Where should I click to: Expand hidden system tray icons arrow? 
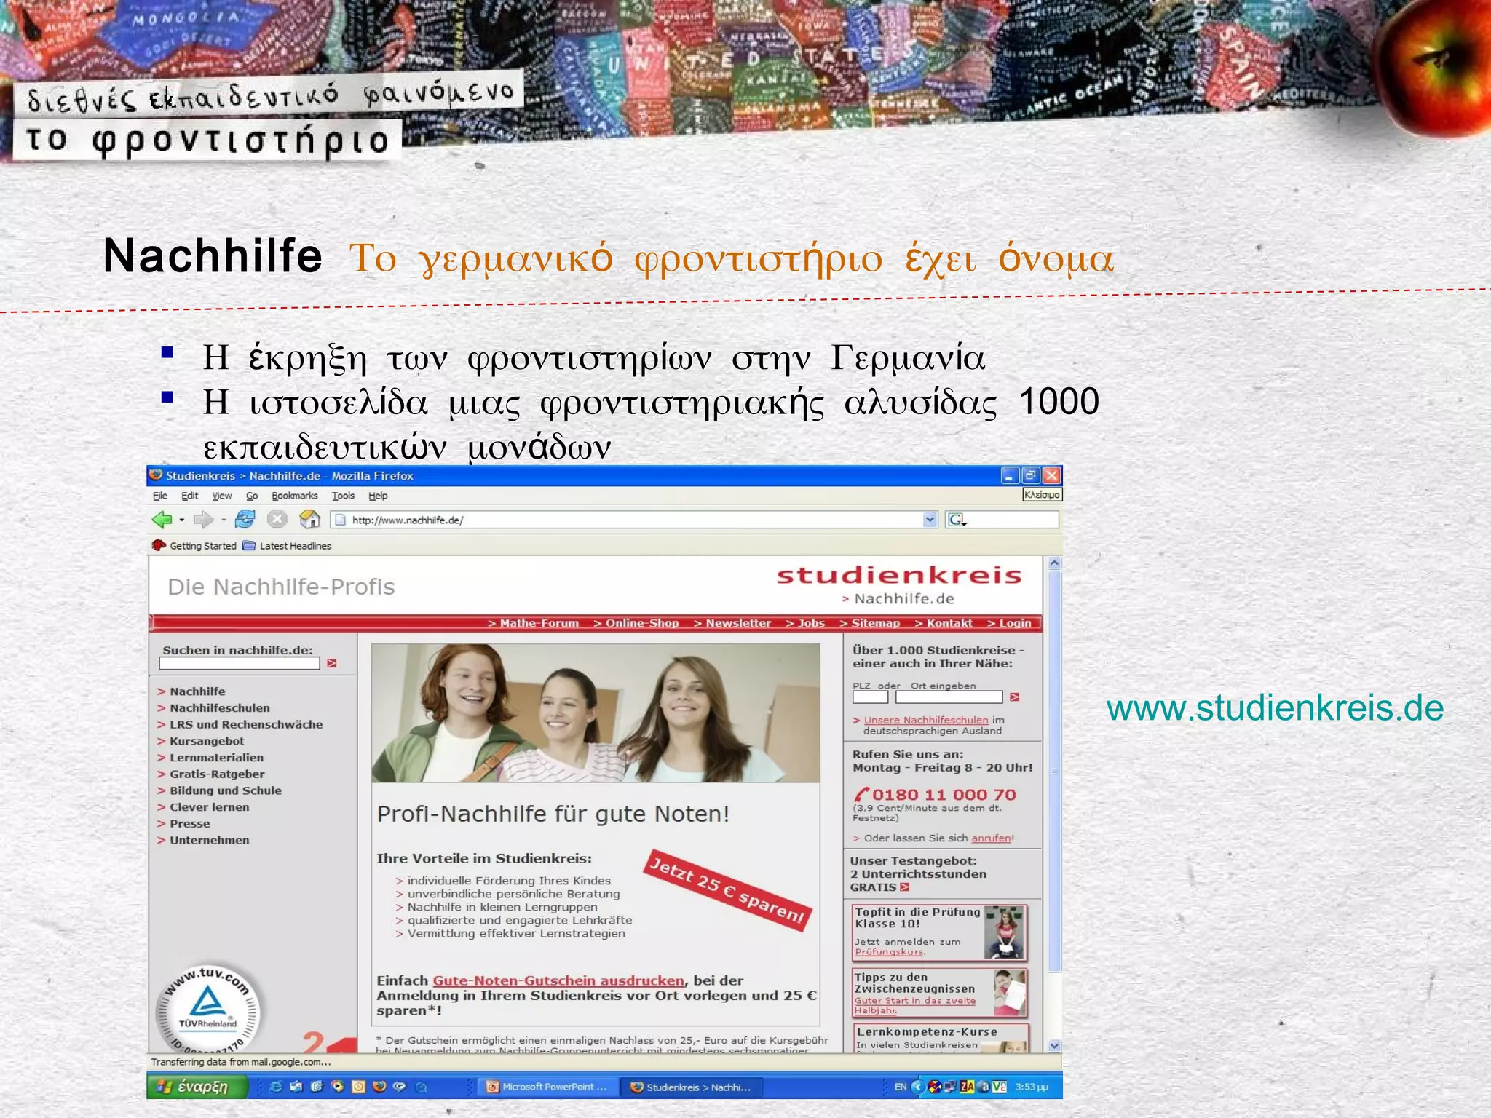click(917, 1087)
